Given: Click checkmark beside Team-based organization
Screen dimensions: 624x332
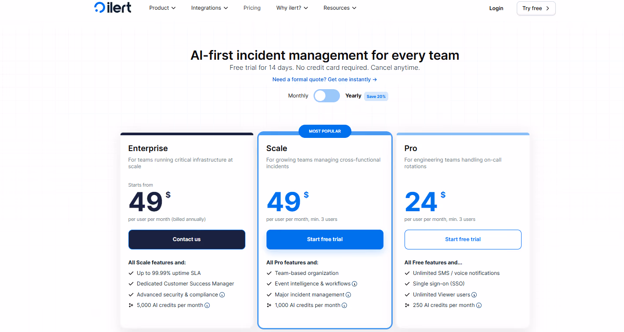Looking at the screenshot, I should click(x=269, y=273).
